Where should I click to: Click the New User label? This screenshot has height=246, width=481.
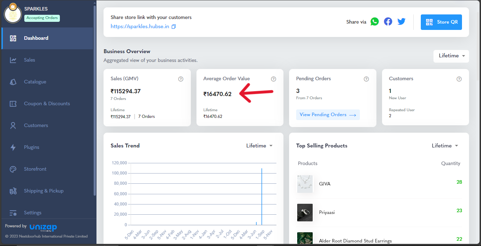pos(398,98)
